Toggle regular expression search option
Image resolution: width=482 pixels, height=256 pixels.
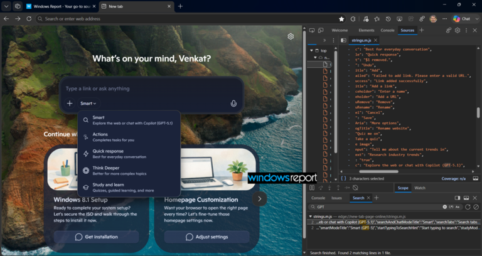(x=452, y=207)
